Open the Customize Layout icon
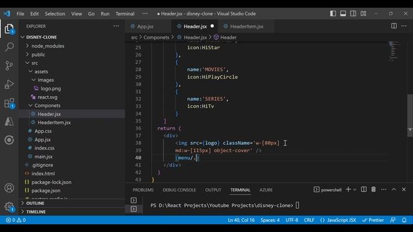Viewport: 413px width, 232px height. coord(363,14)
